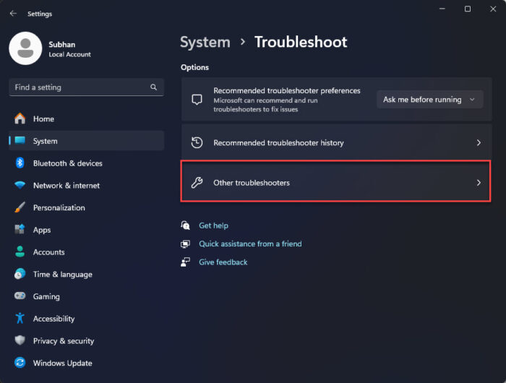Click the Windows Update sync icon
The width and height of the screenshot is (506, 383).
click(20, 363)
